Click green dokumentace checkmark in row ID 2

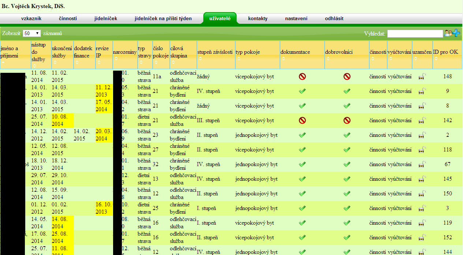(x=302, y=135)
